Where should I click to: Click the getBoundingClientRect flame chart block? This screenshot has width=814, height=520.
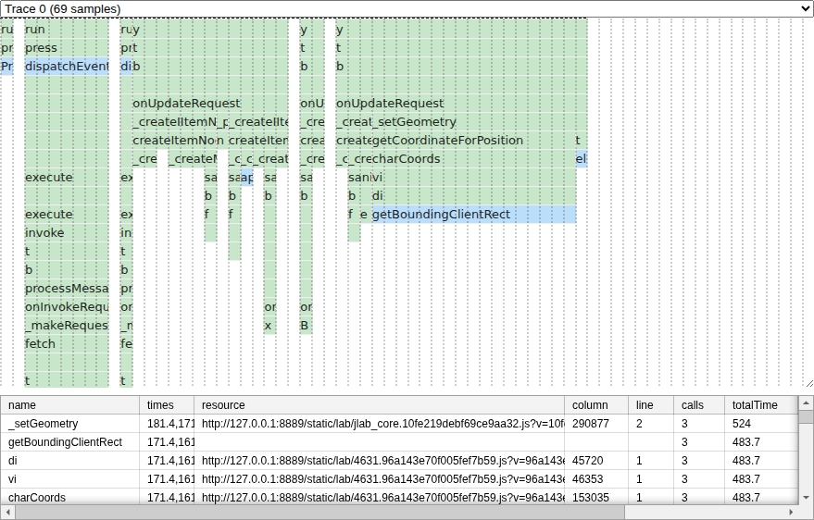coord(474,214)
